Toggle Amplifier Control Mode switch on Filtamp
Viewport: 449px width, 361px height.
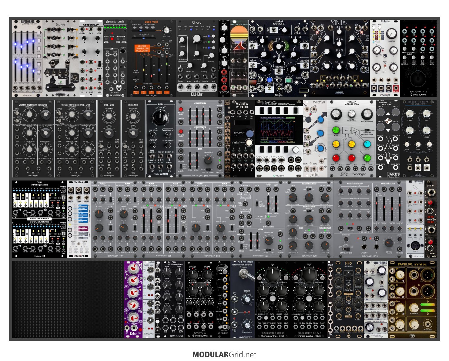pyautogui.click(x=367, y=130)
